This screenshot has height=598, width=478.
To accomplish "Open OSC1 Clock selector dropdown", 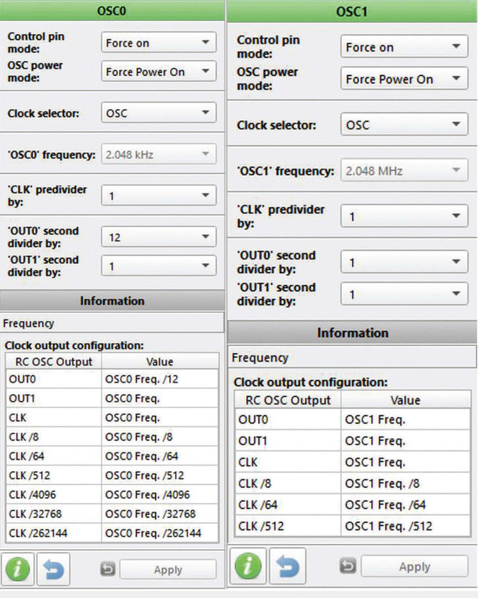I will (404, 125).
